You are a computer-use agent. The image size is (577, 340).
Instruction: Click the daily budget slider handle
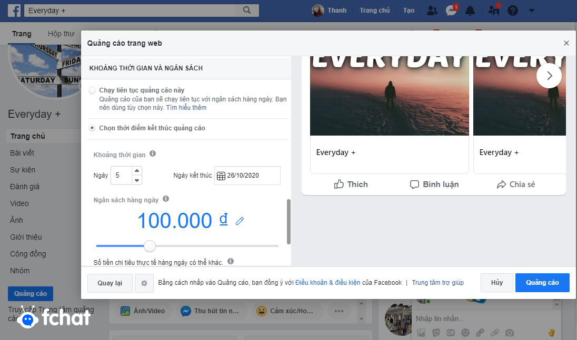(150, 246)
